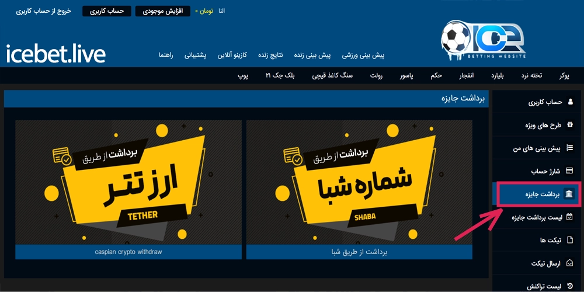Click the document icon beside تیکت ها
This screenshot has height=292, width=584.
569,240
